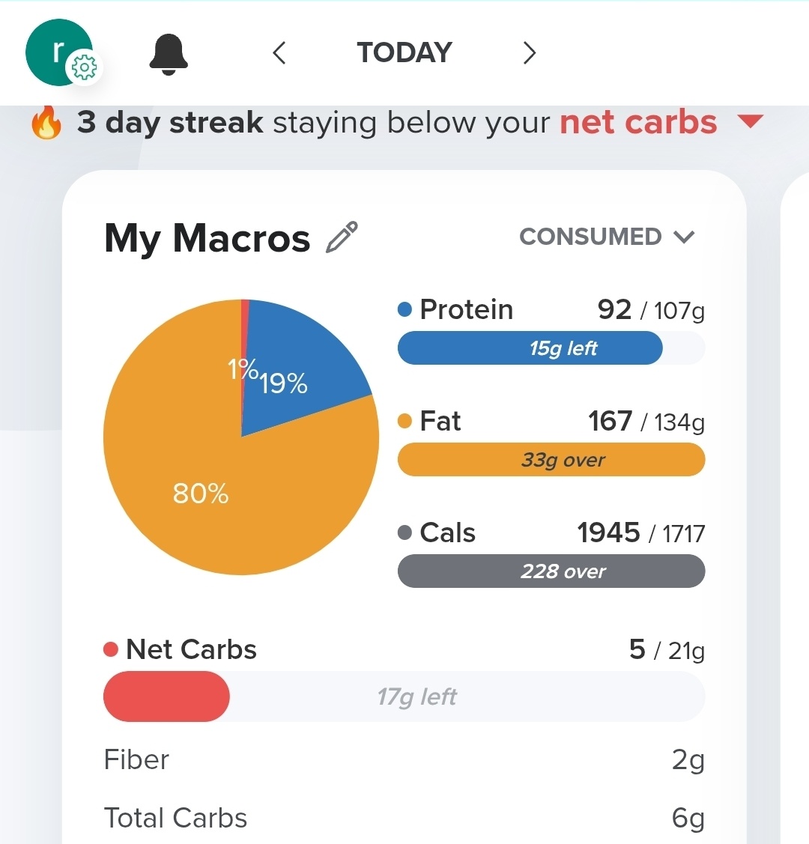Open the notifications bell
The width and height of the screenshot is (809, 844).
[169, 55]
